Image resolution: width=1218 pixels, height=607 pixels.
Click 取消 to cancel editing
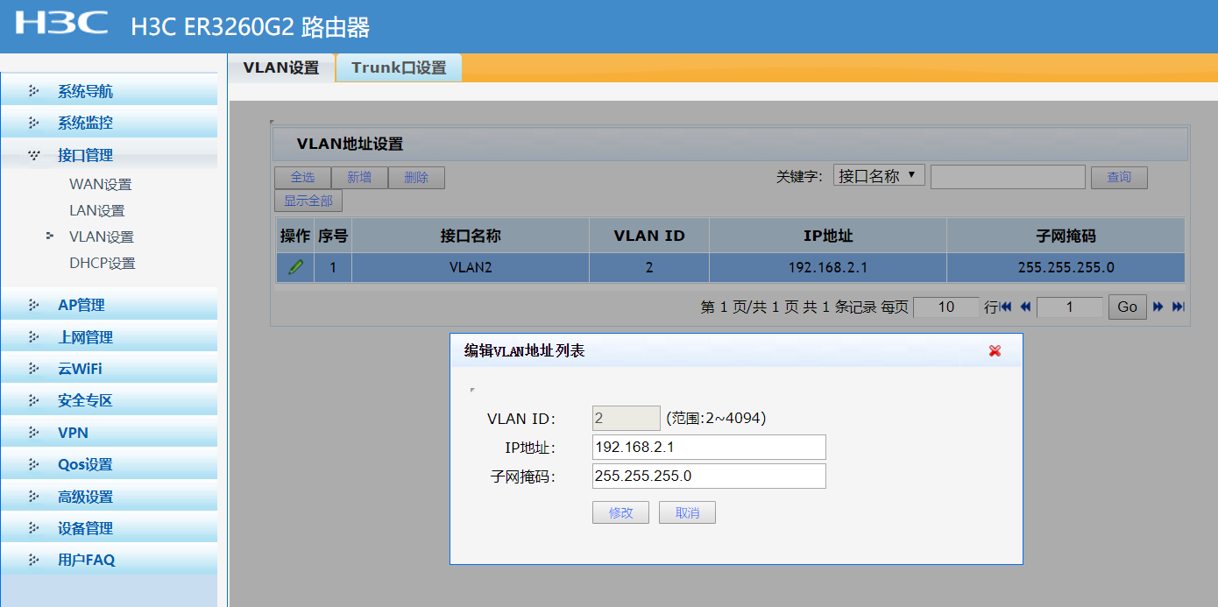pyautogui.click(x=687, y=512)
